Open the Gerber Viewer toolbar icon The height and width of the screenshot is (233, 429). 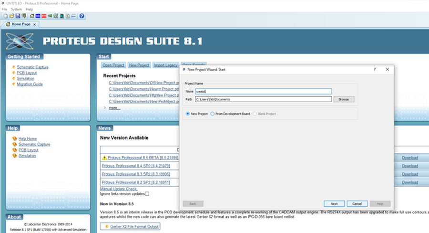point(56,16)
